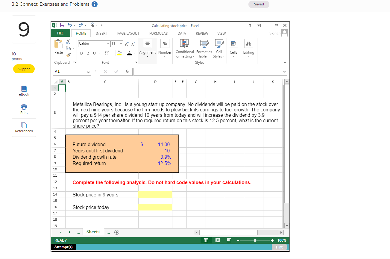Click the Borders icon
The width and height of the screenshot is (390, 259).
[x=107, y=53]
